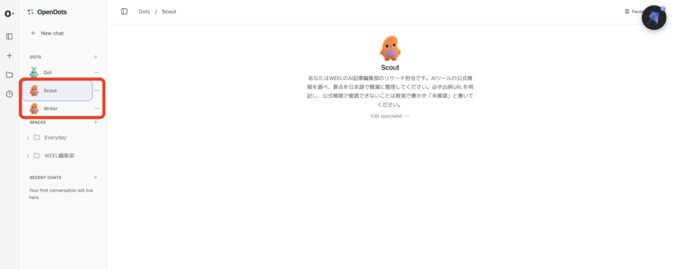Select the Scout specialist in the sidebar
Image resolution: width=673 pixels, height=269 pixels.
coord(57,91)
